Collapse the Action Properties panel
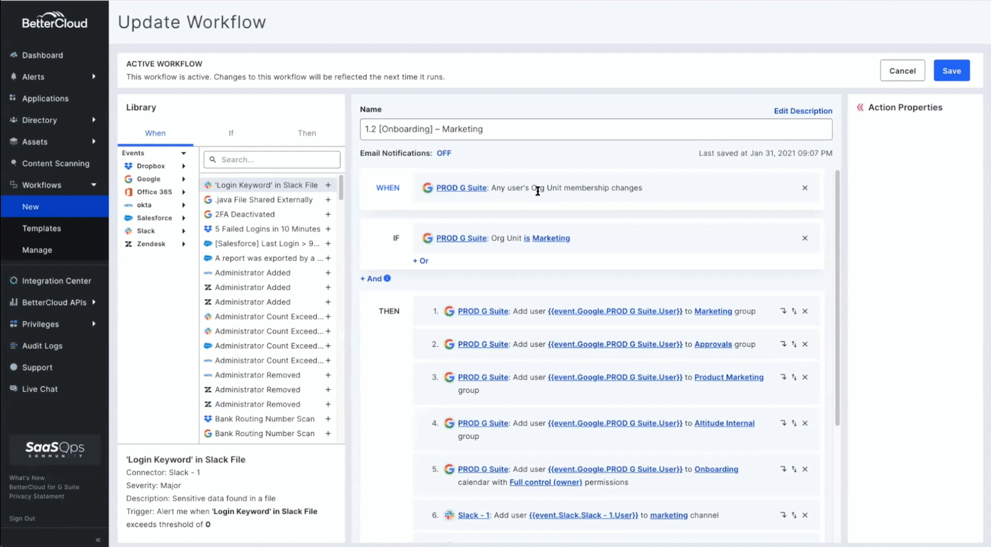 point(860,108)
